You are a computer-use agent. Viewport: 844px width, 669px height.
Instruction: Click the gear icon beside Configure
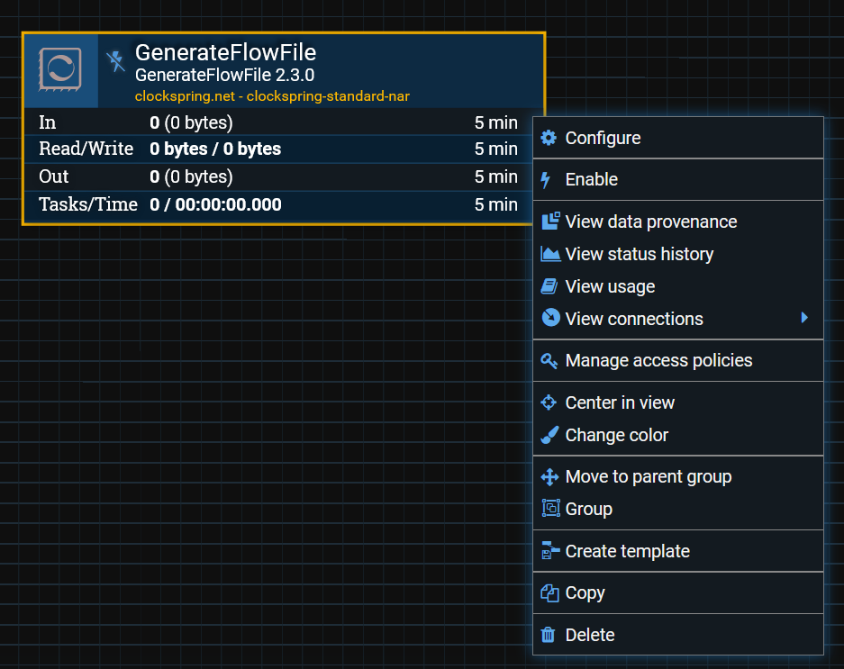tap(549, 138)
